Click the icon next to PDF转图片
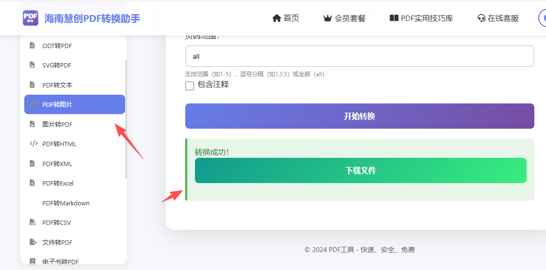Screen dimensions: 546x270 33,104
